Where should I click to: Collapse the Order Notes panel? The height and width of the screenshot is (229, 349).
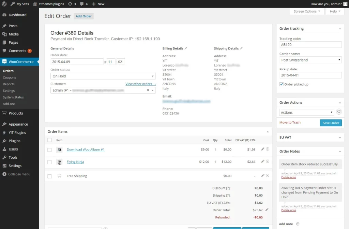[x=340, y=152]
